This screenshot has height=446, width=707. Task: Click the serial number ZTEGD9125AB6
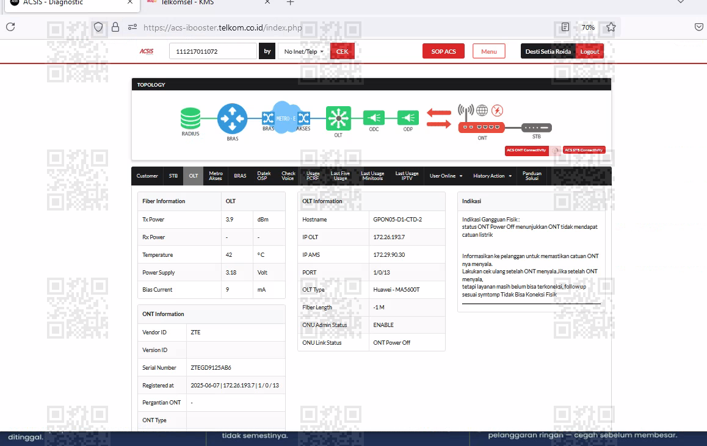click(211, 368)
